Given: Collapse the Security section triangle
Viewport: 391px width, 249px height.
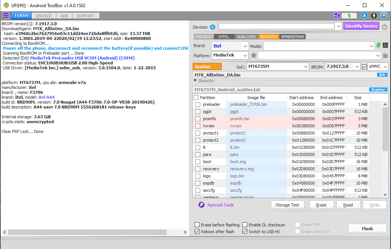Looking at the screenshot, I should click(x=195, y=80).
